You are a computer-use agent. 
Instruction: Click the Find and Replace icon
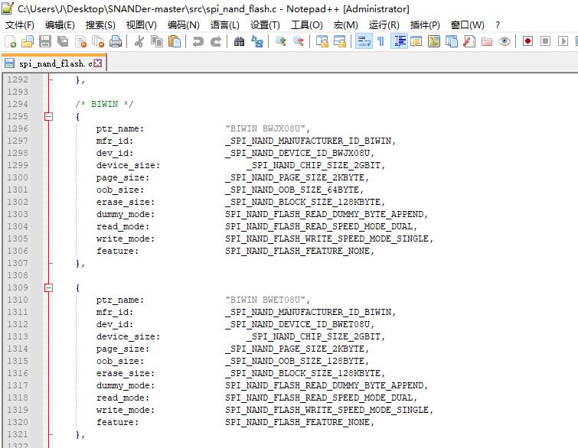257,41
